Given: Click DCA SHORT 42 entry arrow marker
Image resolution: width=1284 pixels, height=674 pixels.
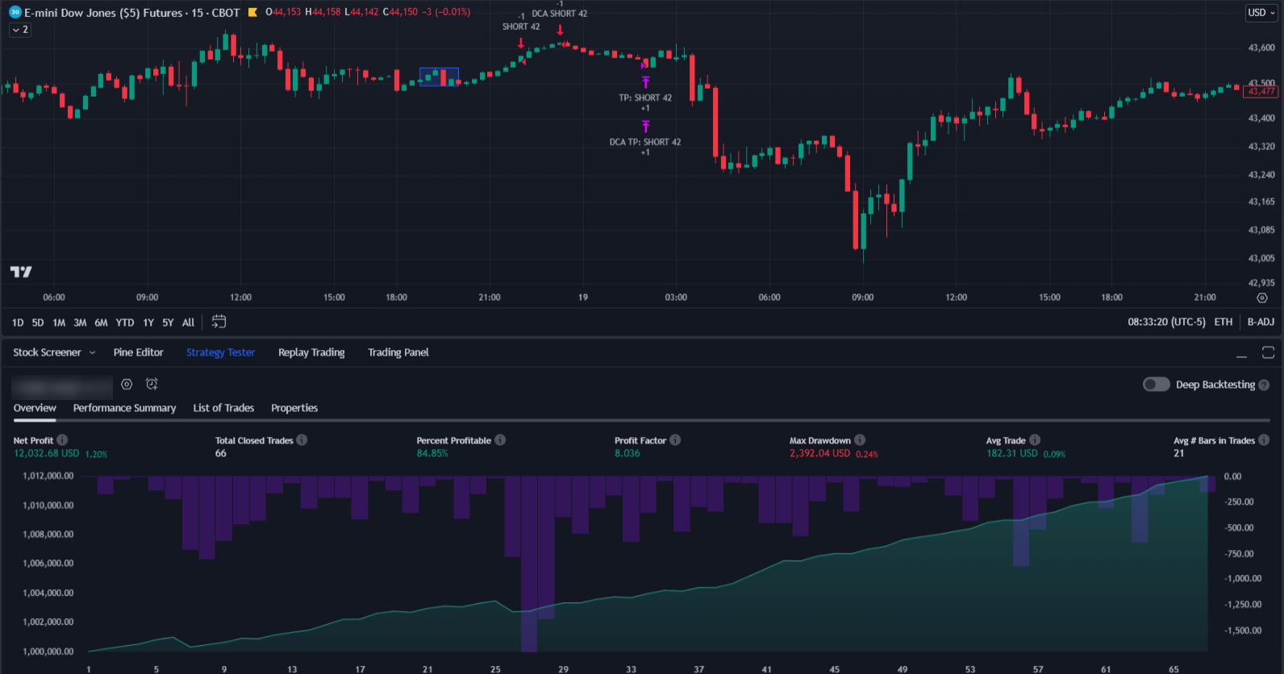Looking at the screenshot, I should pos(560,30).
